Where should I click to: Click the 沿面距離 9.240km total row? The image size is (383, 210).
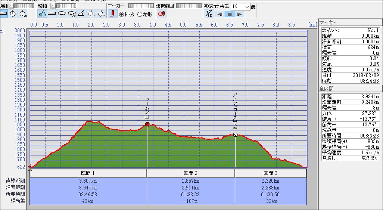click(x=350, y=102)
